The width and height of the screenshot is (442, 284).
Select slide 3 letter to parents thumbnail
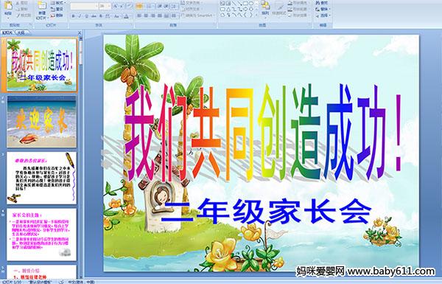click(41, 178)
